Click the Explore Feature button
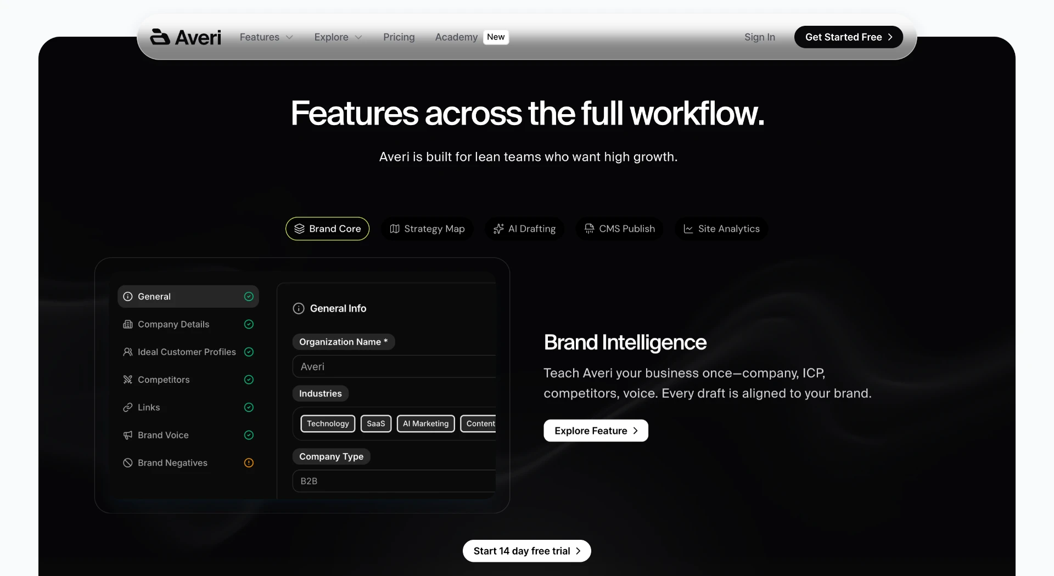The height and width of the screenshot is (576, 1054). [x=596, y=431]
